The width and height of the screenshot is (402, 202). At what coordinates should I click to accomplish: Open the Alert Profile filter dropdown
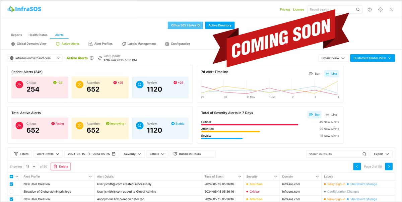[48, 154]
